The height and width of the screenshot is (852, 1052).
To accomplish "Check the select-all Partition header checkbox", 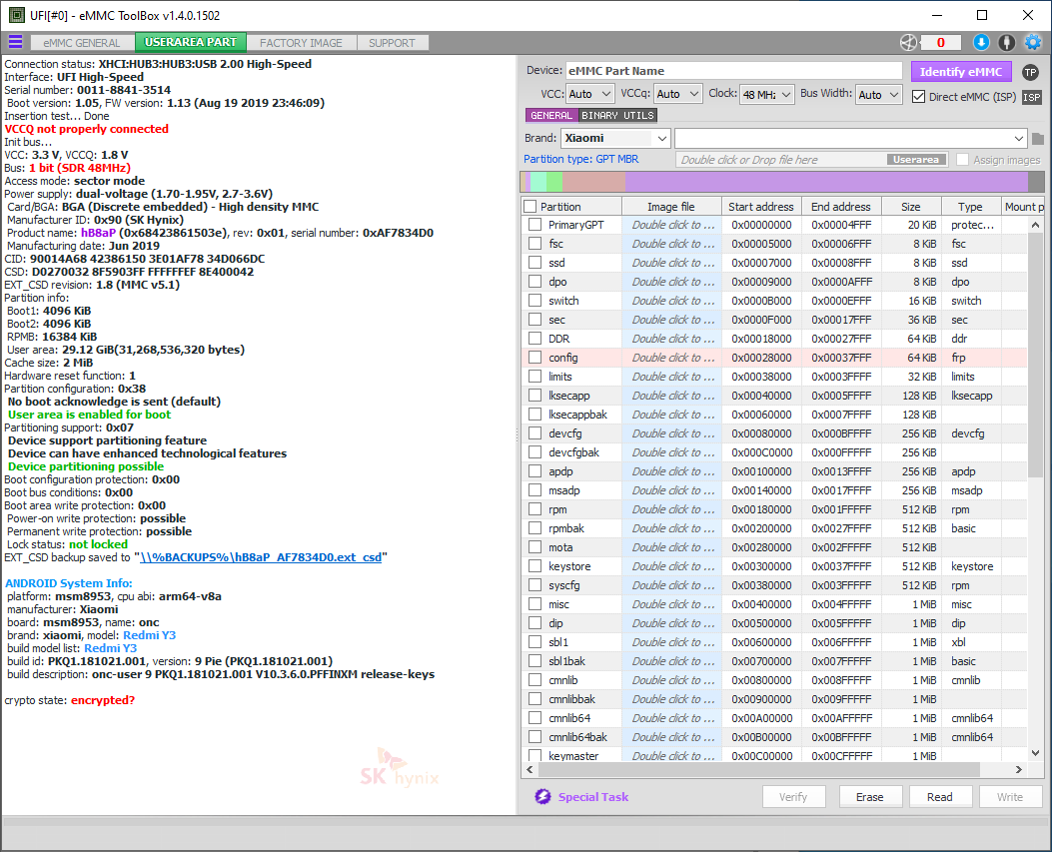I will point(530,207).
